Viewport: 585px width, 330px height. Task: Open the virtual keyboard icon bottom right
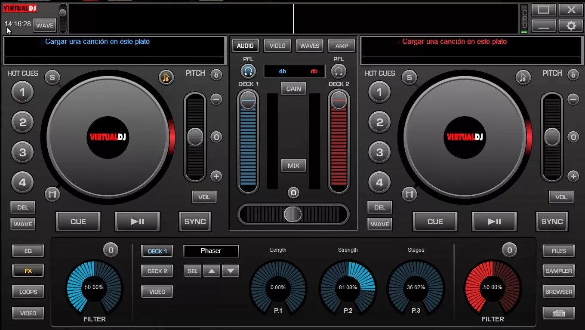[559, 313]
